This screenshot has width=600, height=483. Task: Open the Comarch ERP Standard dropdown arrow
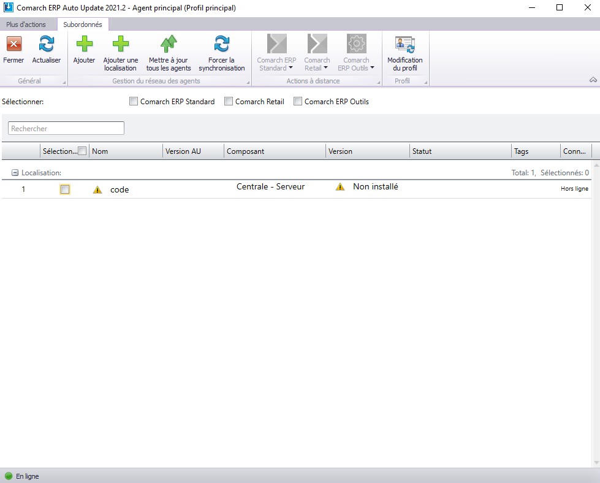tap(291, 68)
